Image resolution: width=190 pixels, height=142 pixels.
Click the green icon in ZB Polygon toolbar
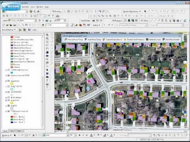click(x=129, y=21)
